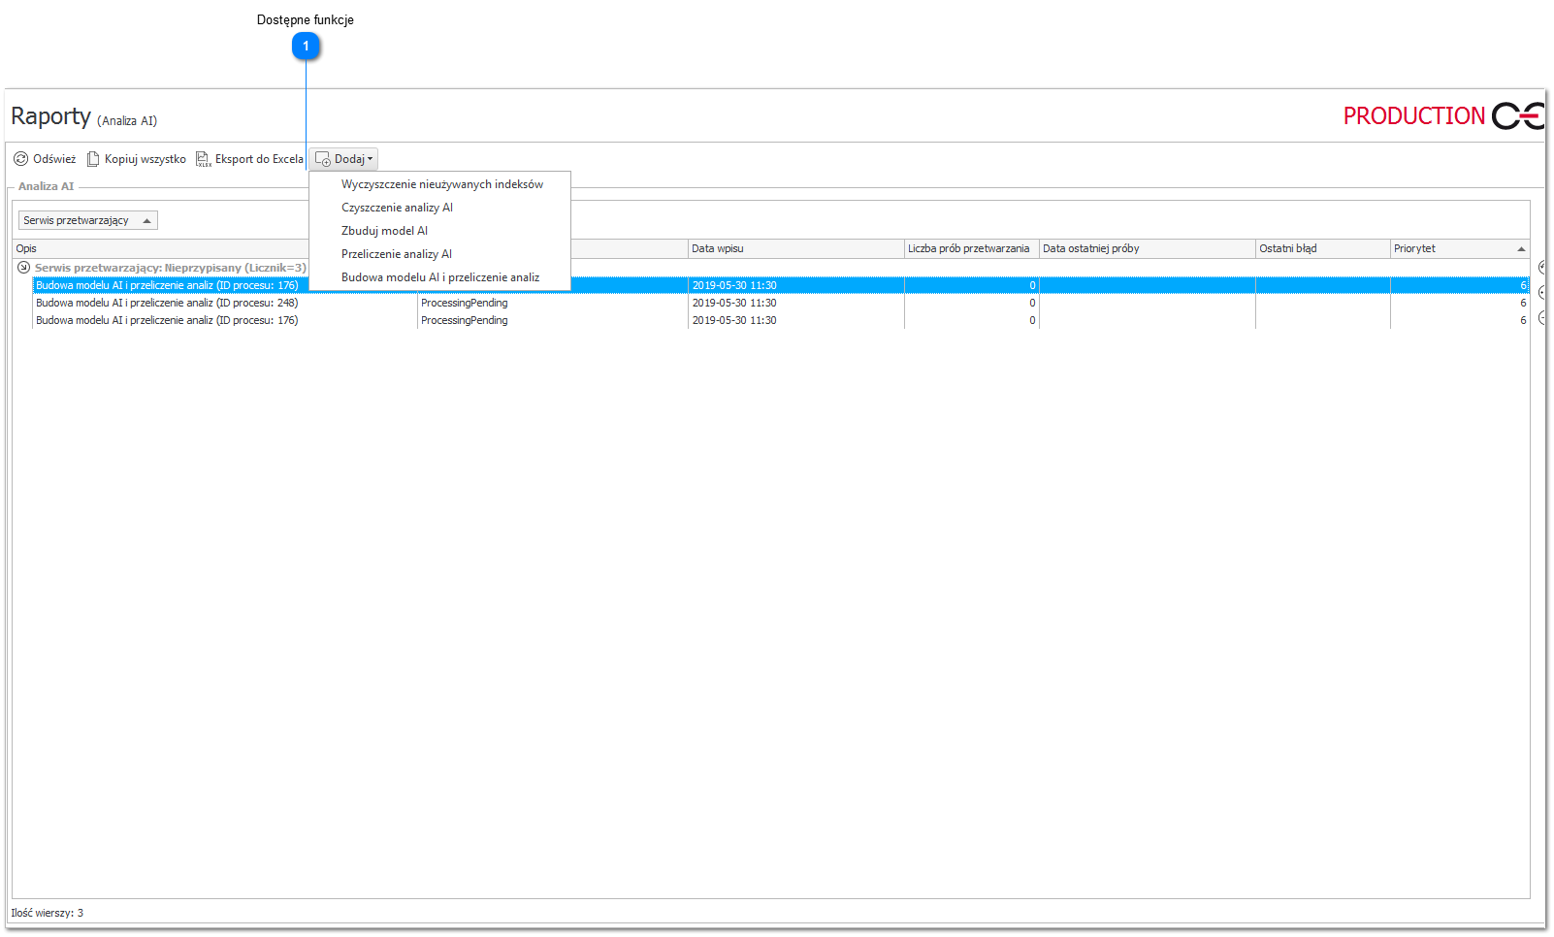Open the Dodaj dropdown arrow
Screen dimensions: 1554x937
[370, 159]
